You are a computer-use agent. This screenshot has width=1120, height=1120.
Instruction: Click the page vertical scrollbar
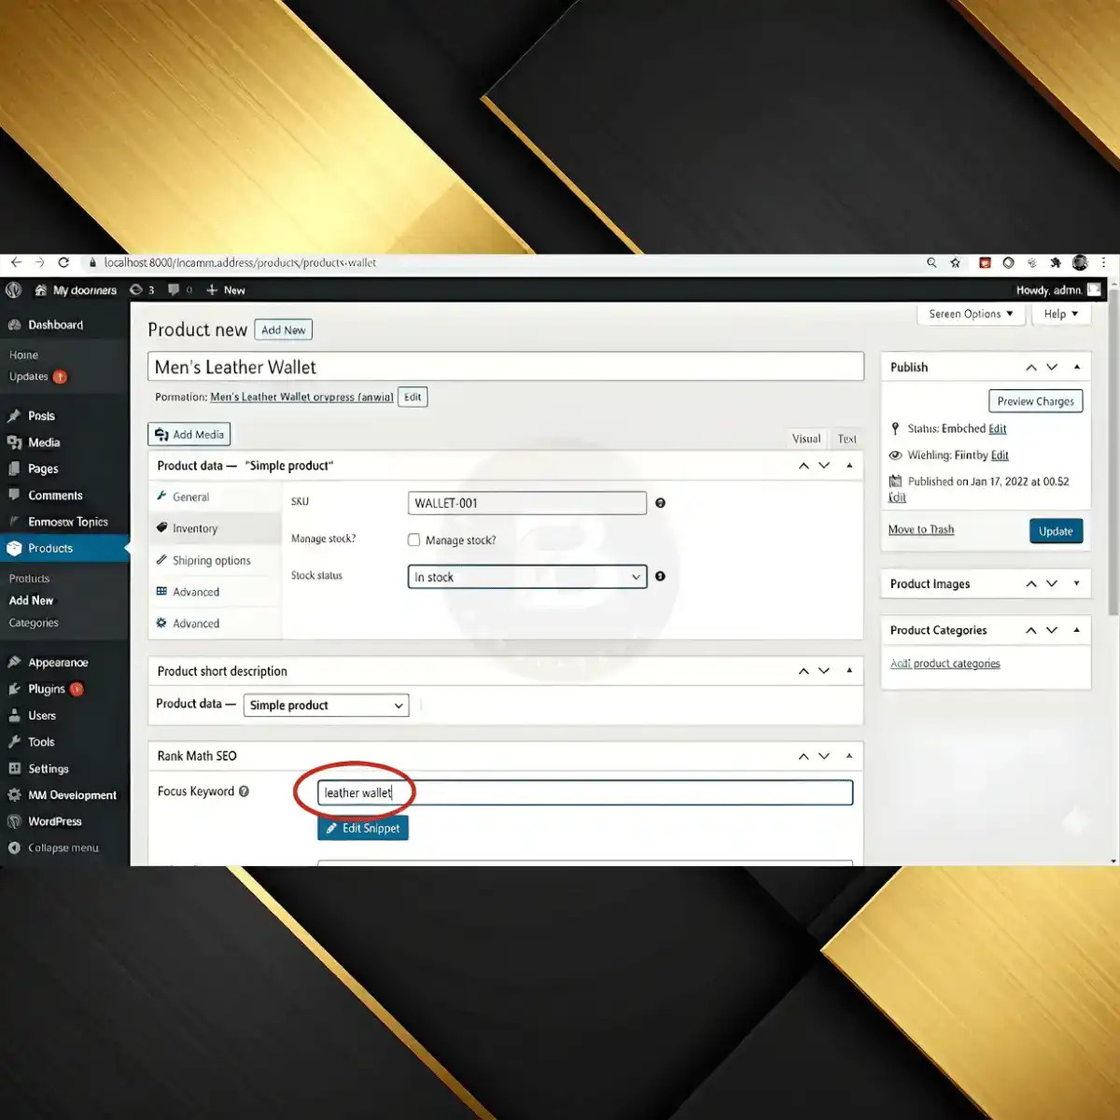pos(1113,467)
